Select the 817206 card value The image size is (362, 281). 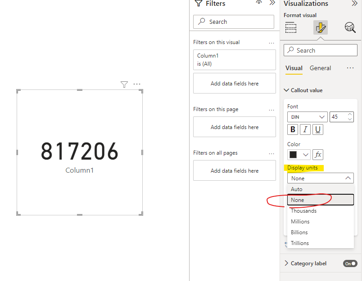[80, 151]
